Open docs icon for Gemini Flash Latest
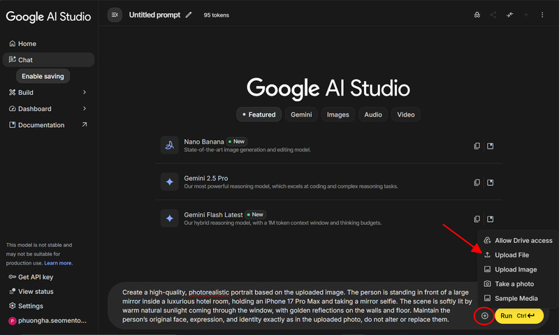This screenshot has height=335, width=559. tap(491, 218)
